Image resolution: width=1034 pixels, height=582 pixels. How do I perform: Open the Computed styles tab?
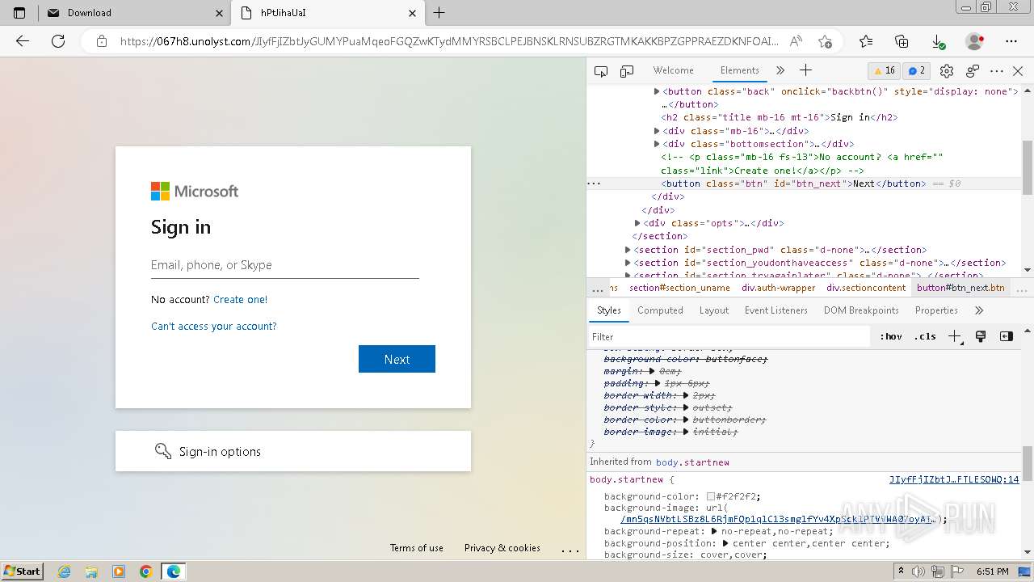[x=660, y=310]
